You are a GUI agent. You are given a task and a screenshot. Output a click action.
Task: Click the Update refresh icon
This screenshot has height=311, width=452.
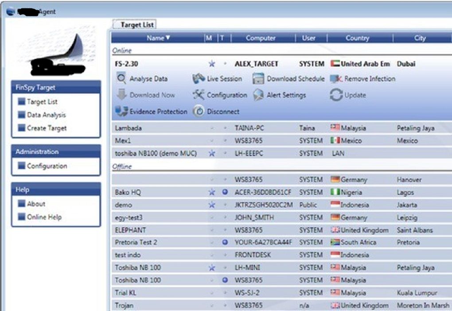336,95
